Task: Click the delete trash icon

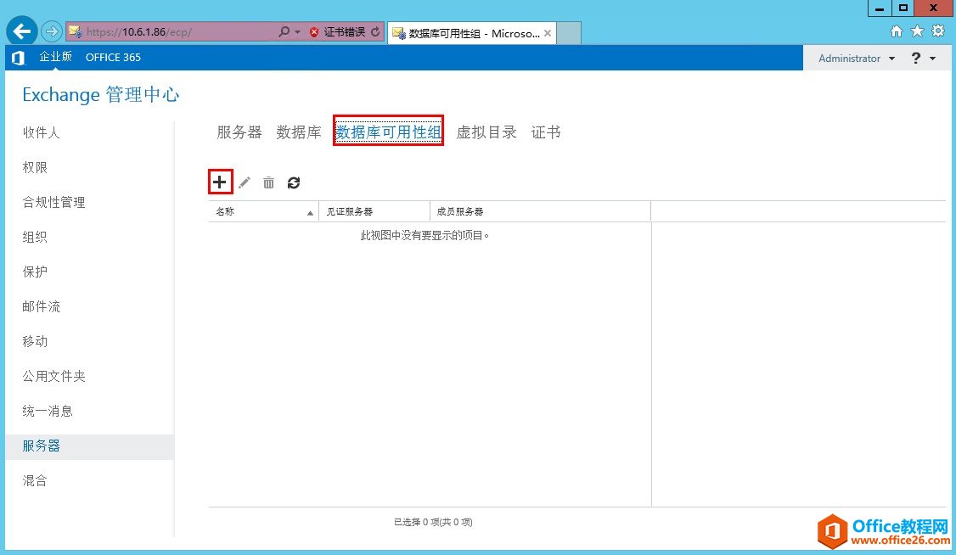Action: pyautogui.click(x=269, y=182)
